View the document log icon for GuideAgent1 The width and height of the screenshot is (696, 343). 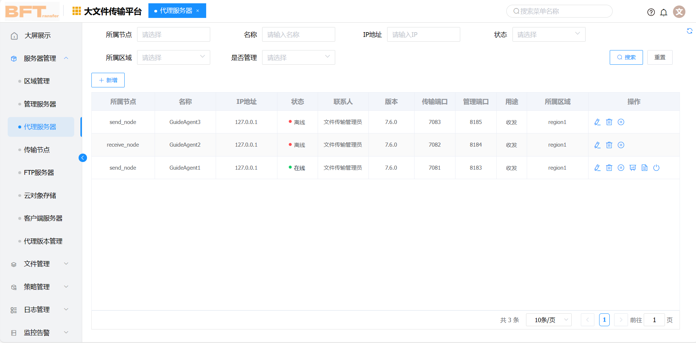tap(644, 168)
